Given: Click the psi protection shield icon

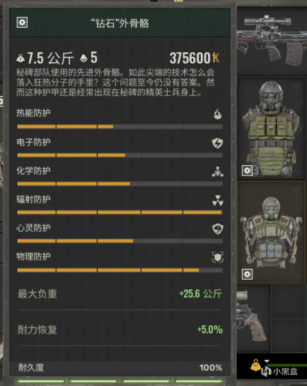Looking at the screenshot, I should click(218, 229).
